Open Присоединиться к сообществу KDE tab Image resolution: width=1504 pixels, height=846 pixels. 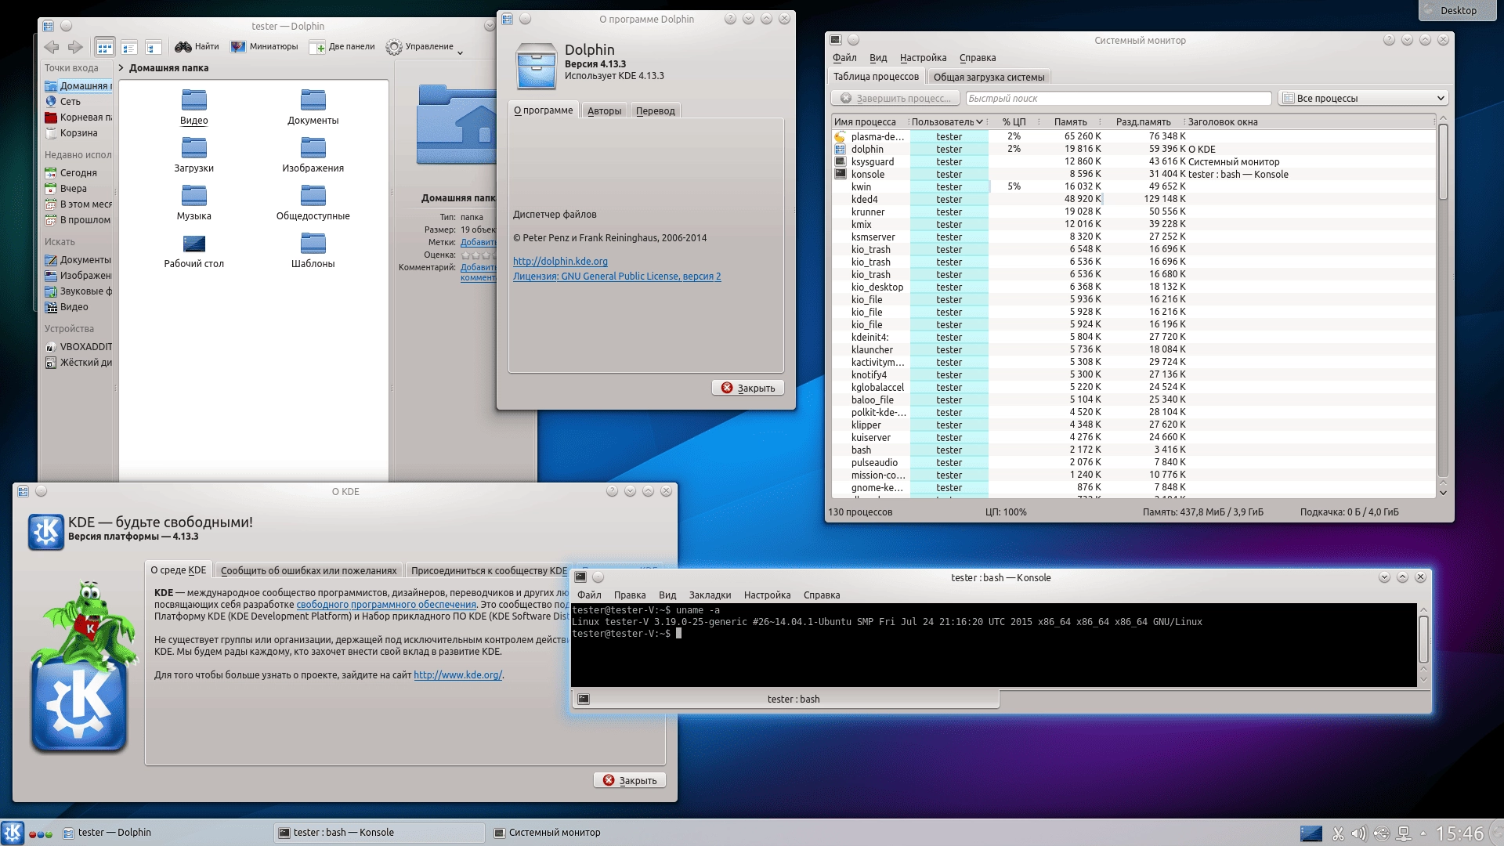[x=489, y=571]
